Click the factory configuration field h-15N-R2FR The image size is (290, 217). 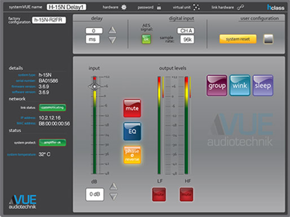(49, 20)
